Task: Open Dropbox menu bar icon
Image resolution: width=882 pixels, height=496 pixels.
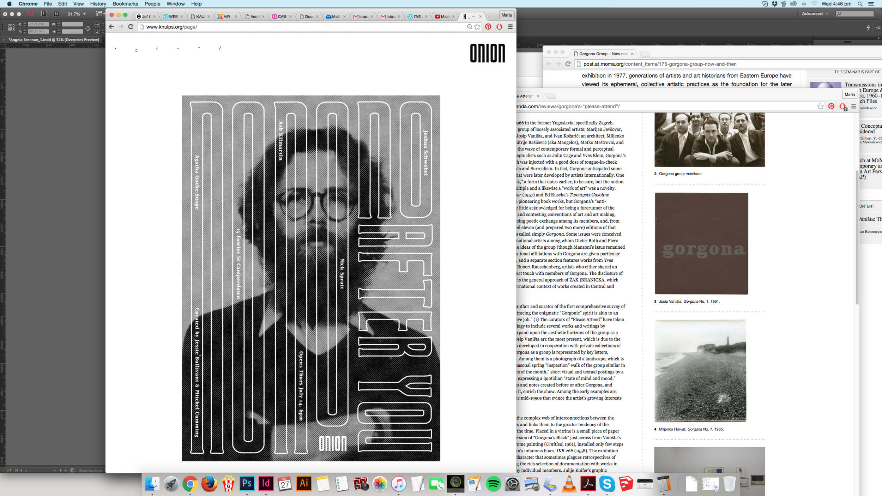Action: click(774, 4)
